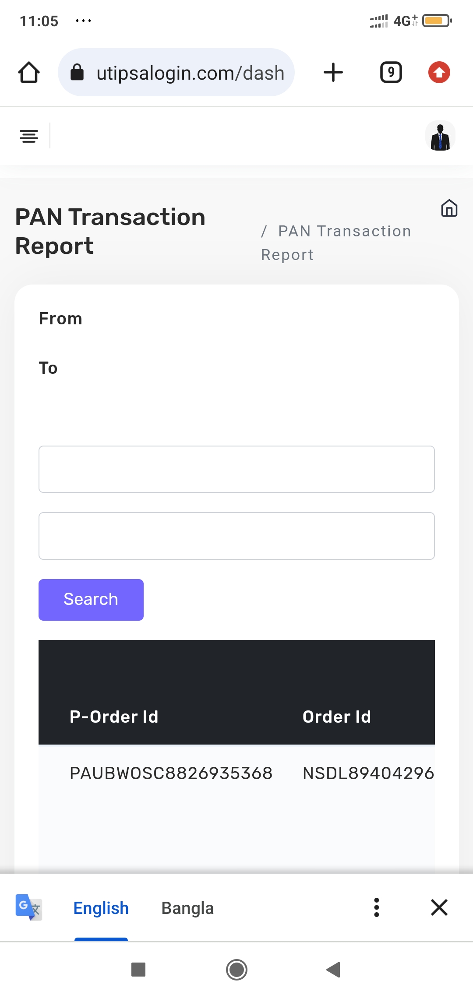Viewport: 473px width, 998px height.
Task: Focus the first date input field
Action: tap(236, 469)
